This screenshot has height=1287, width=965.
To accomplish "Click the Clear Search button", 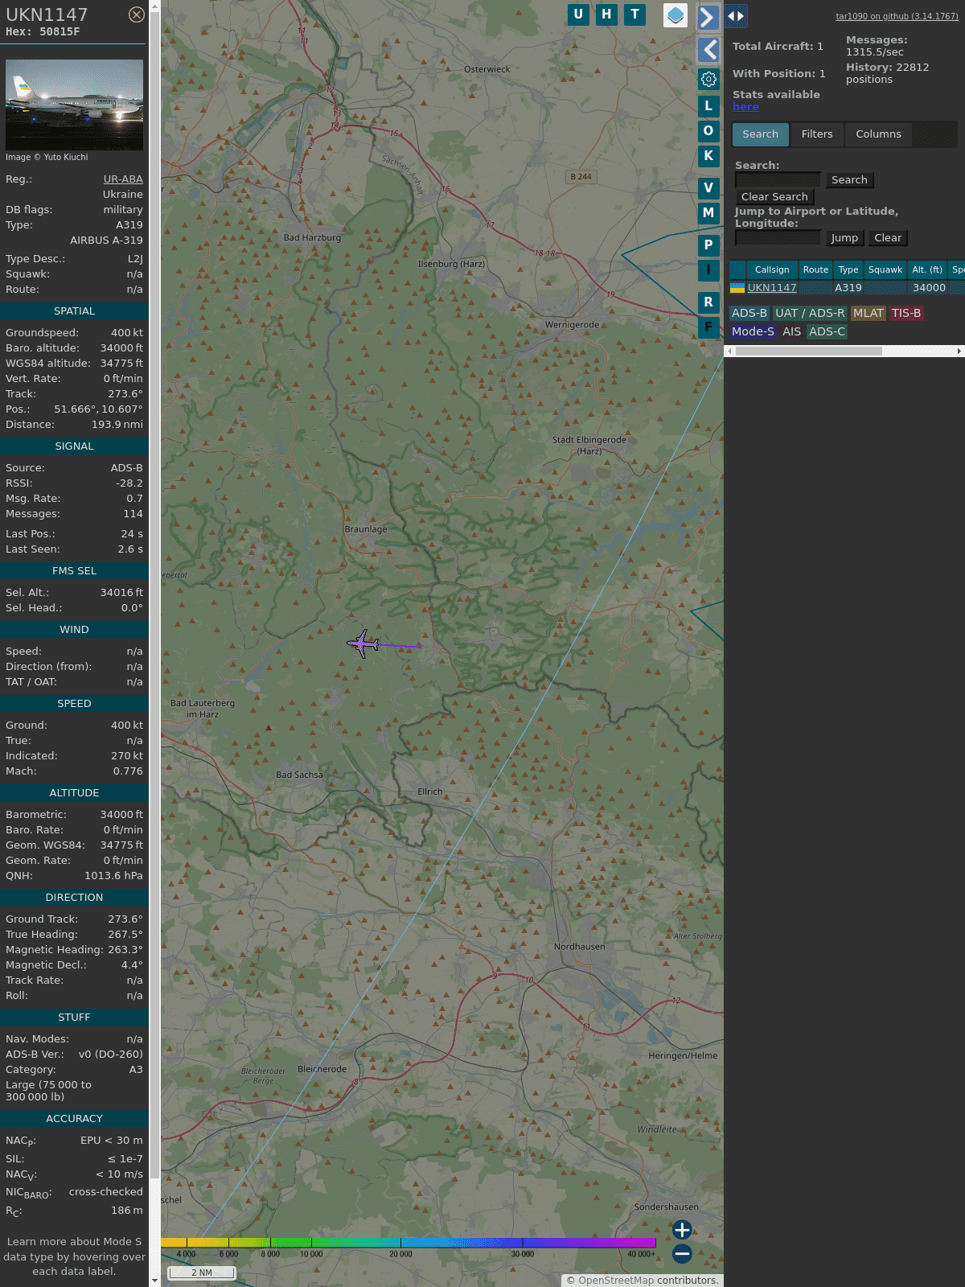I will (774, 197).
